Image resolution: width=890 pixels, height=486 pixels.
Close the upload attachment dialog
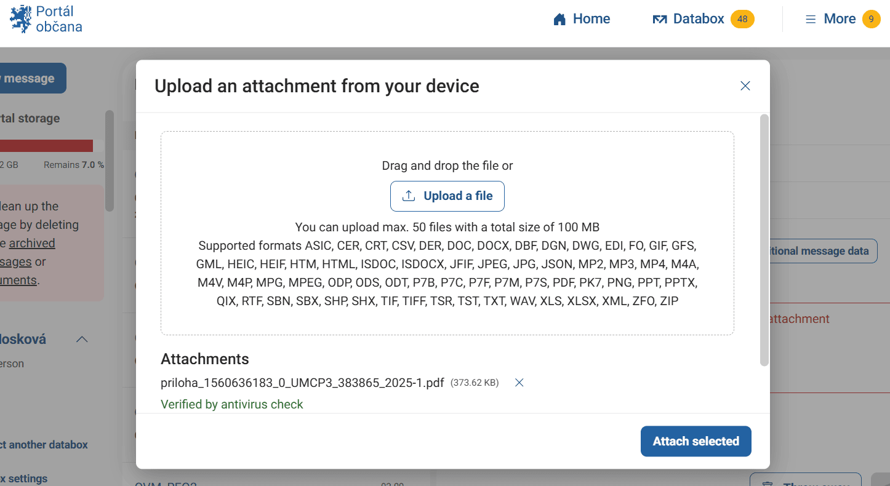pos(745,86)
